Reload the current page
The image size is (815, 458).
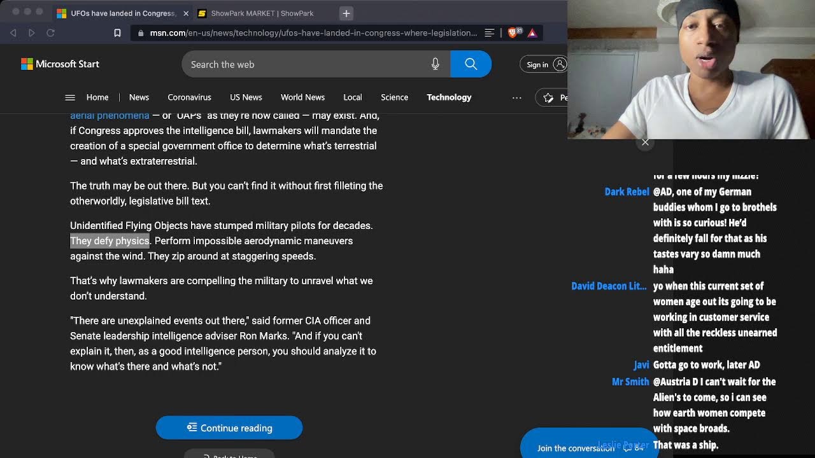(51, 32)
